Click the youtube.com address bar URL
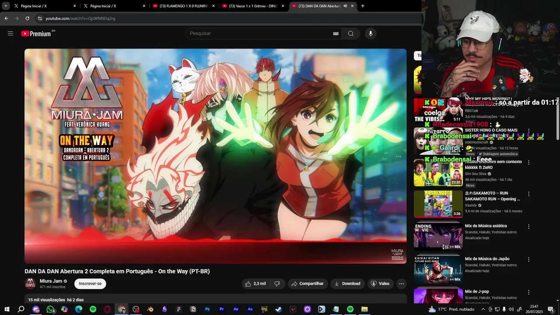Viewport: 560px width, 315px height. pyautogui.click(x=80, y=18)
